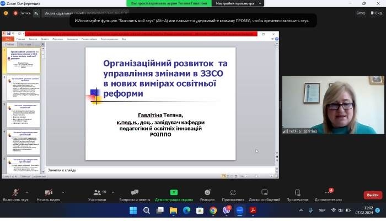Switch to normal view icon in status bar
The image size is (386, 221).
click(223, 176)
